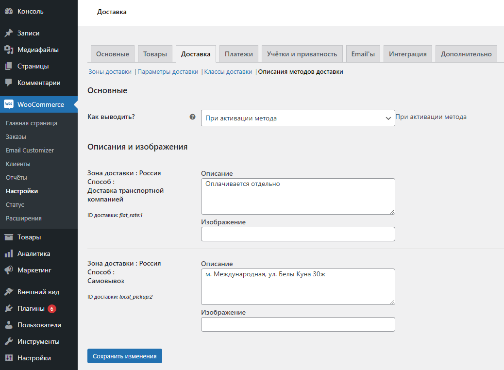Go to the Интеграция tab

click(408, 54)
